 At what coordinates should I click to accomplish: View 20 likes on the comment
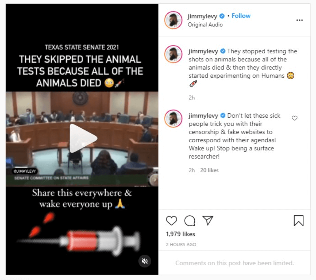pyautogui.click(x=209, y=170)
